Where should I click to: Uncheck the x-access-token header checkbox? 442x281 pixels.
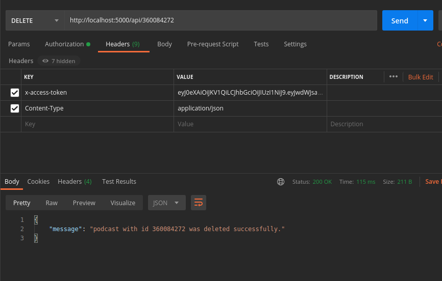coord(15,93)
